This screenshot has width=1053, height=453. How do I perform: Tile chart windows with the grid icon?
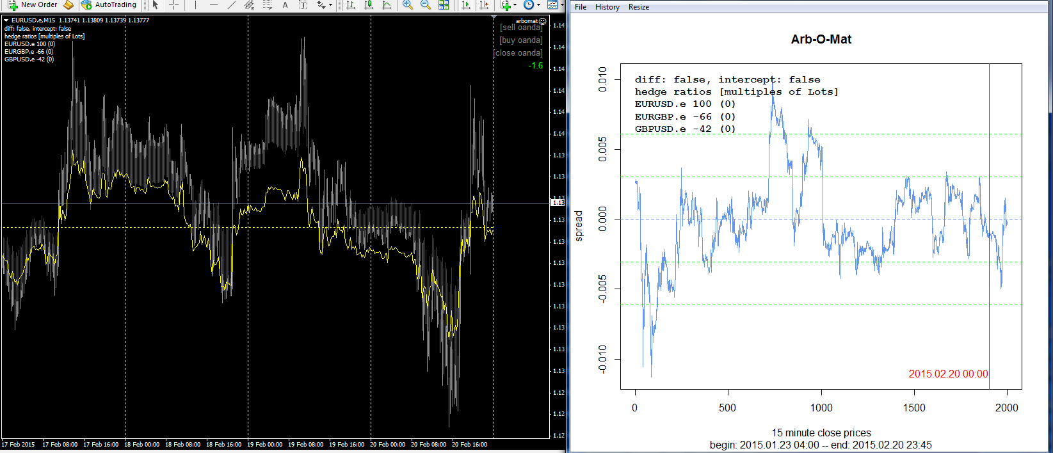[x=444, y=4]
